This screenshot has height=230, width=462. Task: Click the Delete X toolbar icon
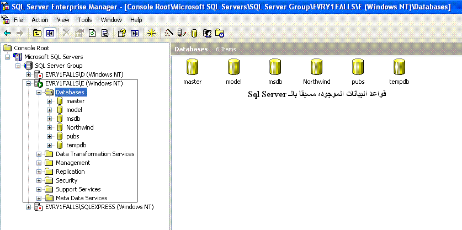tap(67, 33)
